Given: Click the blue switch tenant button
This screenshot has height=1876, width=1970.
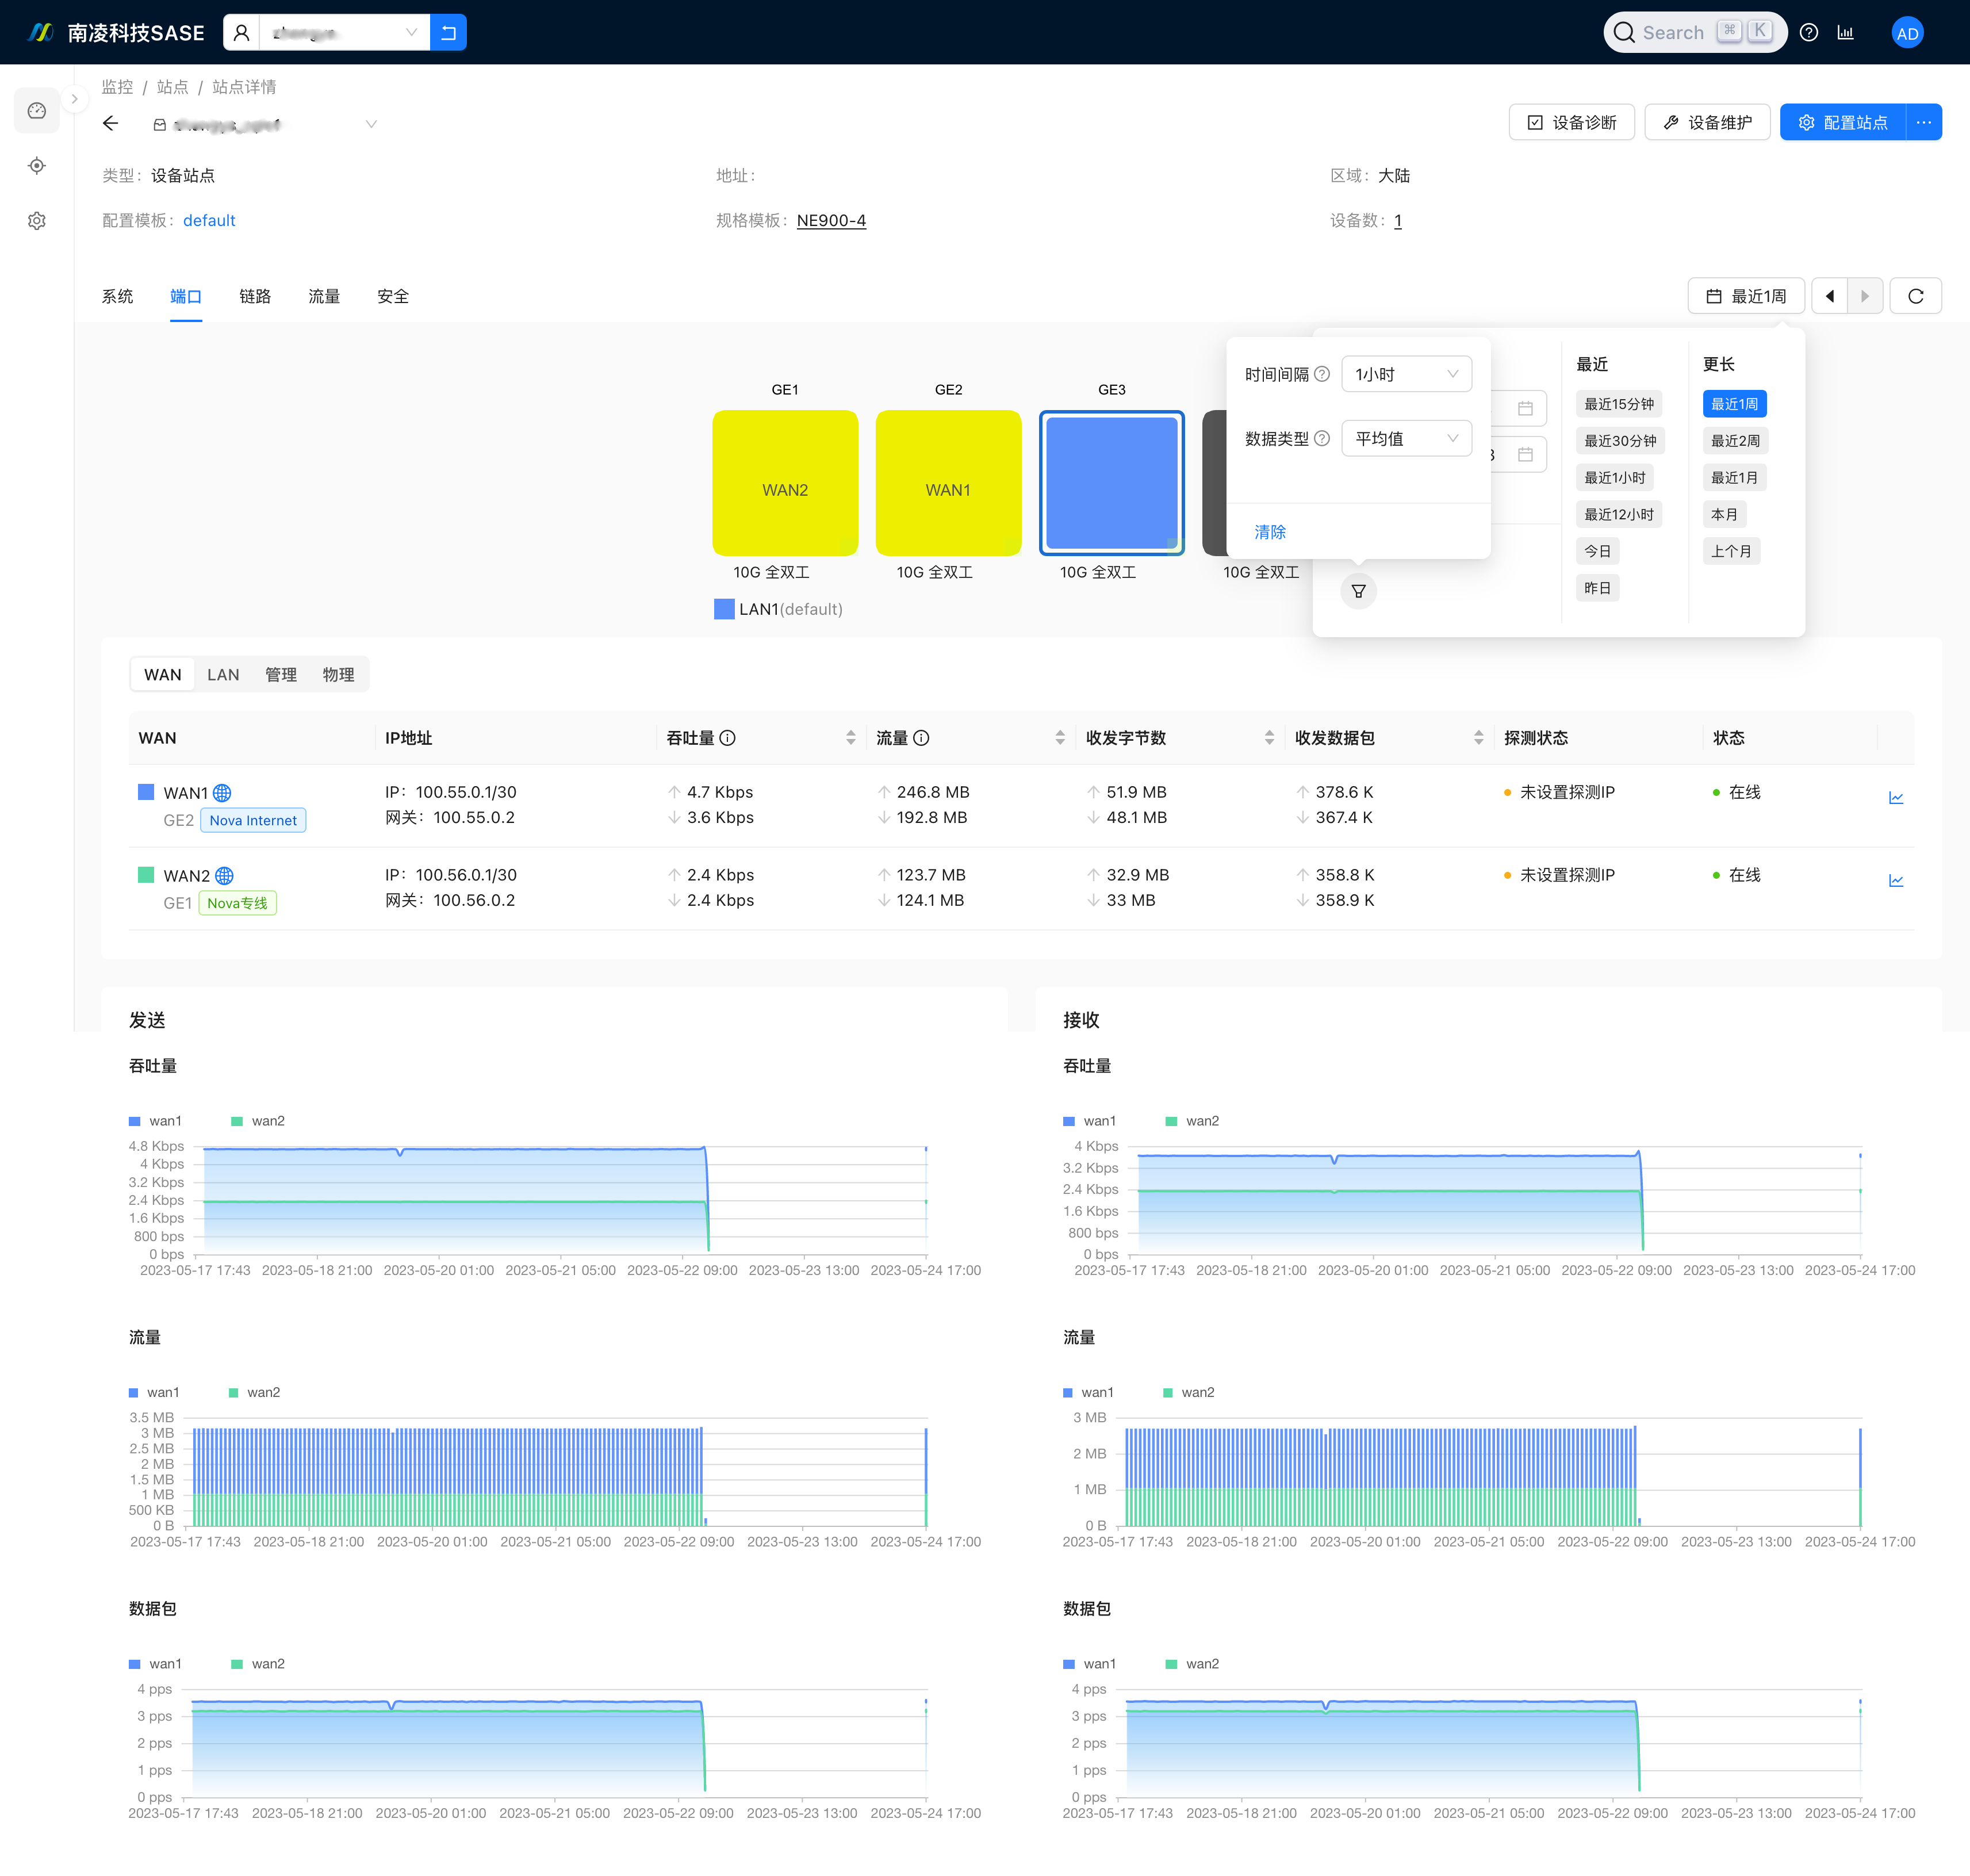Looking at the screenshot, I should [x=448, y=33].
